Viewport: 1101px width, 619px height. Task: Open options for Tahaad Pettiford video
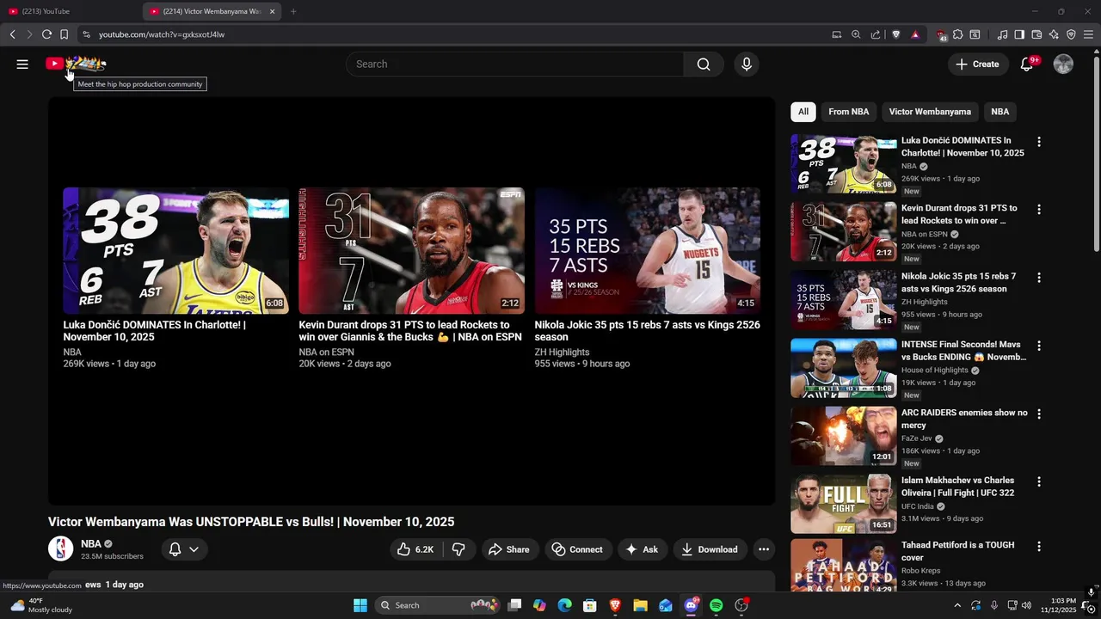1038,547
